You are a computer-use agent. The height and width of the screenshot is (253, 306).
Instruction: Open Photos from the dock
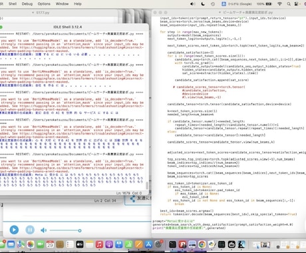(31, 244)
